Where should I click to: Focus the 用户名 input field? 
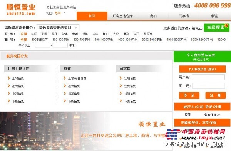point(208,77)
